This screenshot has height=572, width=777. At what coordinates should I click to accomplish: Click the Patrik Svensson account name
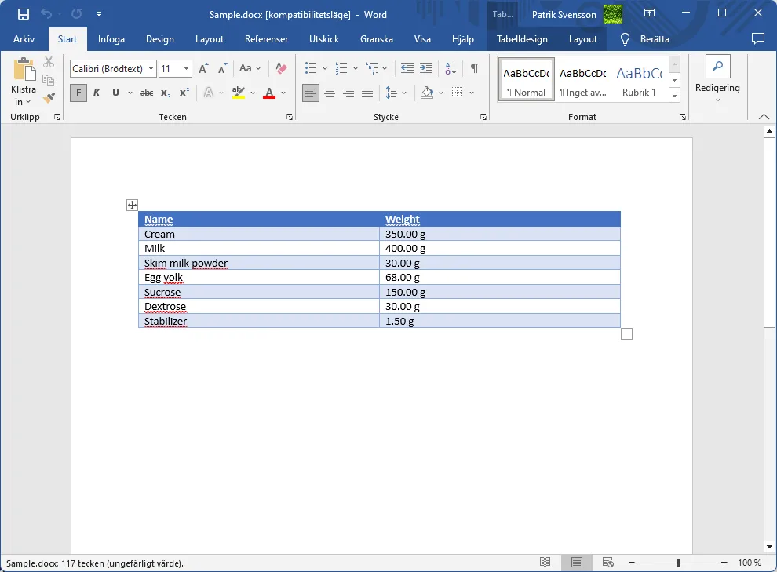pos(564,14)
